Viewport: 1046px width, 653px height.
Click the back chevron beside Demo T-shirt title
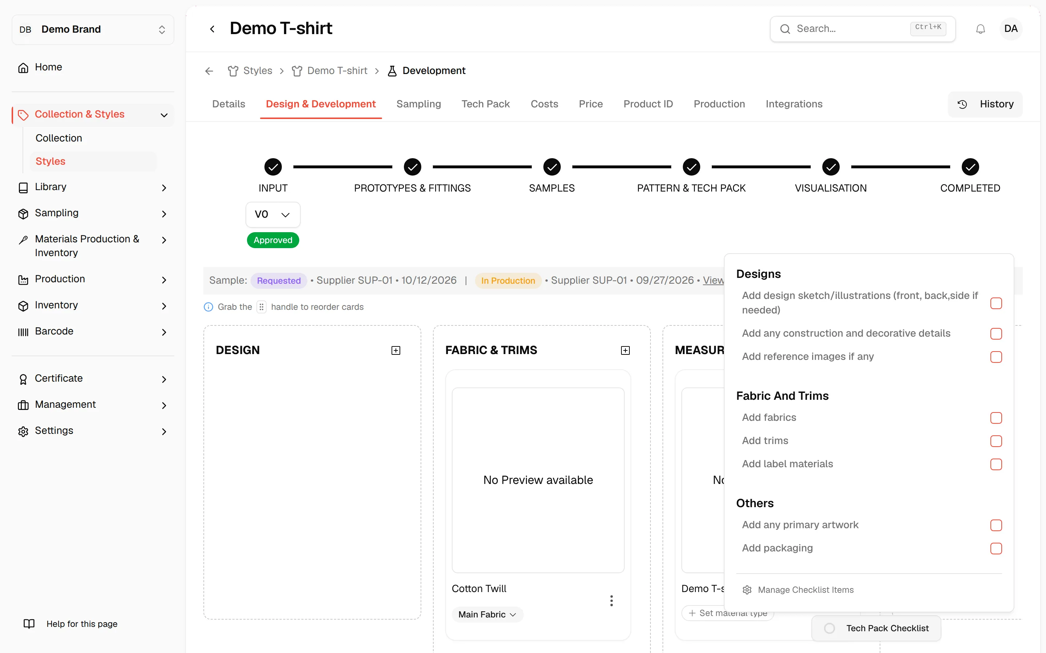coord(212,29)
